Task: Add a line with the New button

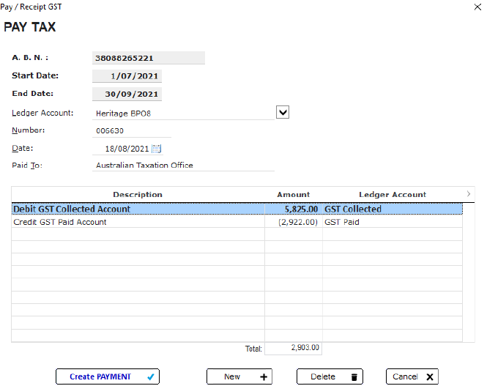Action: point(239,376)
